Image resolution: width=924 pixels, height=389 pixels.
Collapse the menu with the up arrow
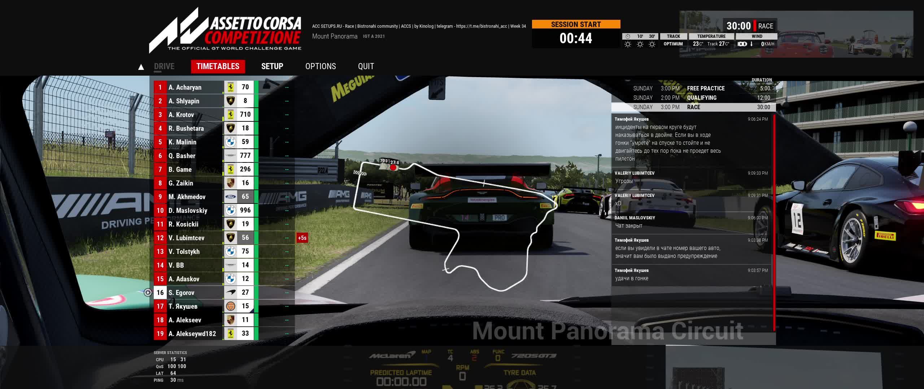141,67
